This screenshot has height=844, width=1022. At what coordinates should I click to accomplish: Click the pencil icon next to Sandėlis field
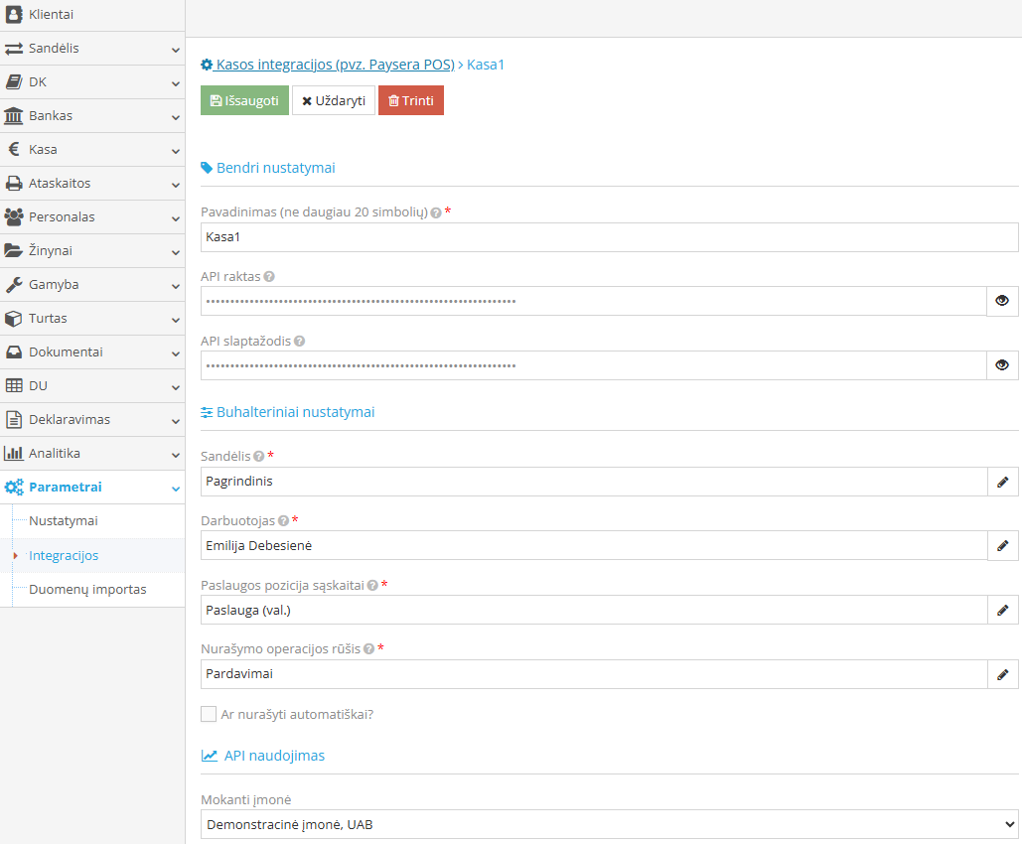pyautogui.click(x=1002, y=482)
